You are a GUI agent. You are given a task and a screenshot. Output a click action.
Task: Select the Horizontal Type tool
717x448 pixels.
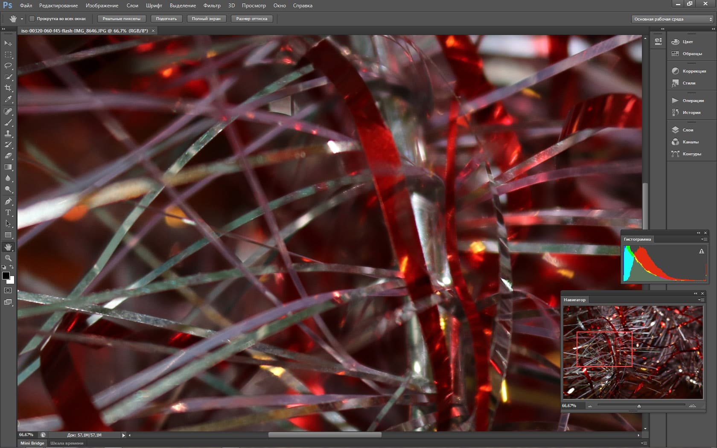pyautogui.click(x=8, y=212)
